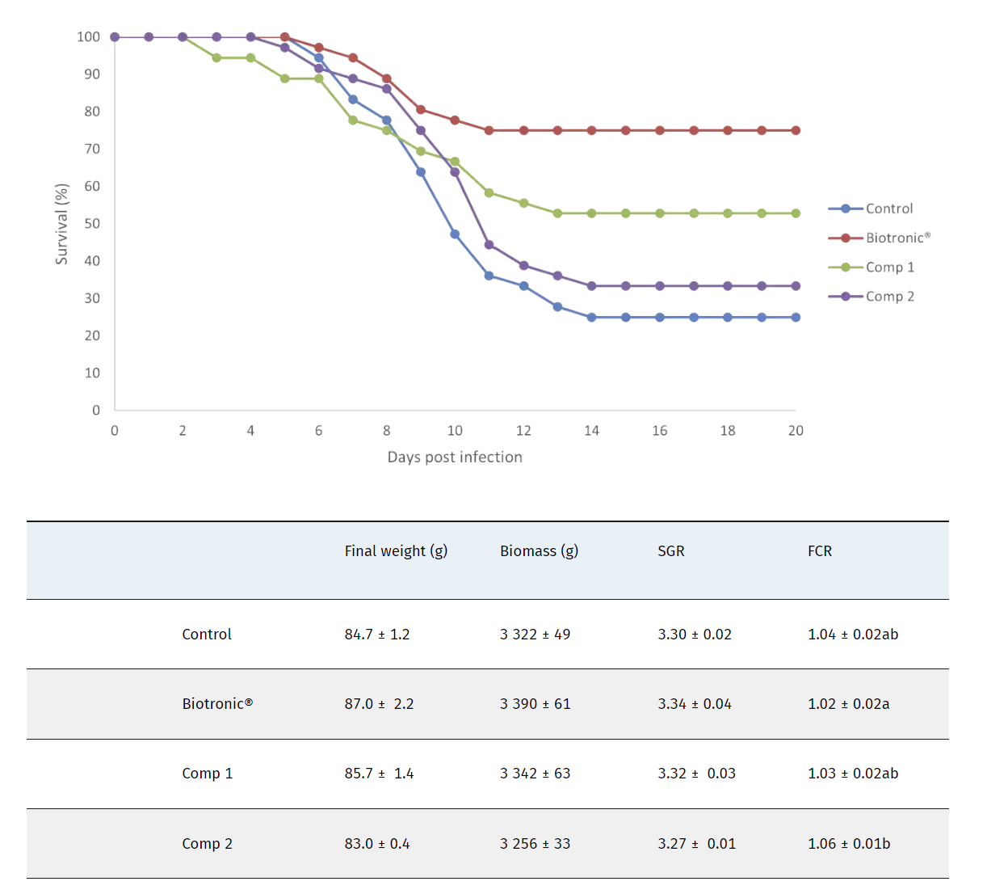Click the Comp 2 row label in the table

tap(207, 844)
